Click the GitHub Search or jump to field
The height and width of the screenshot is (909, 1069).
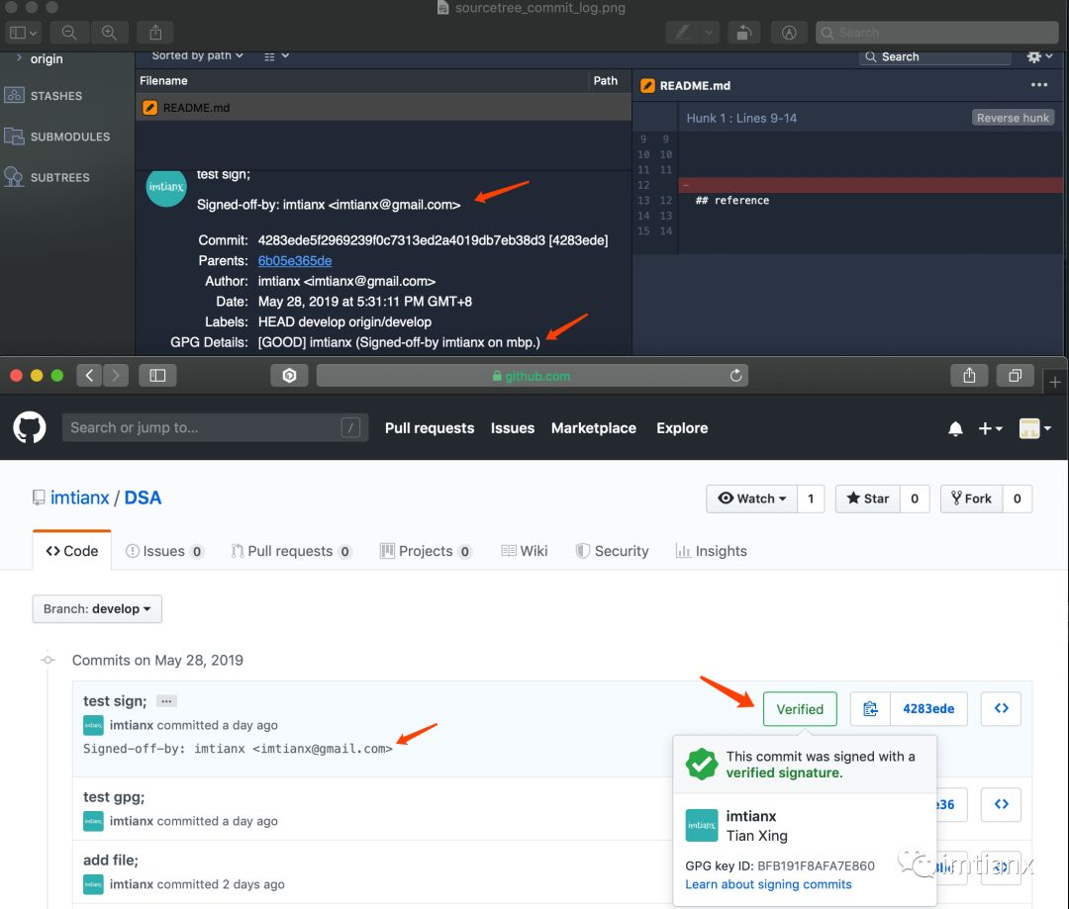(215, 427)
